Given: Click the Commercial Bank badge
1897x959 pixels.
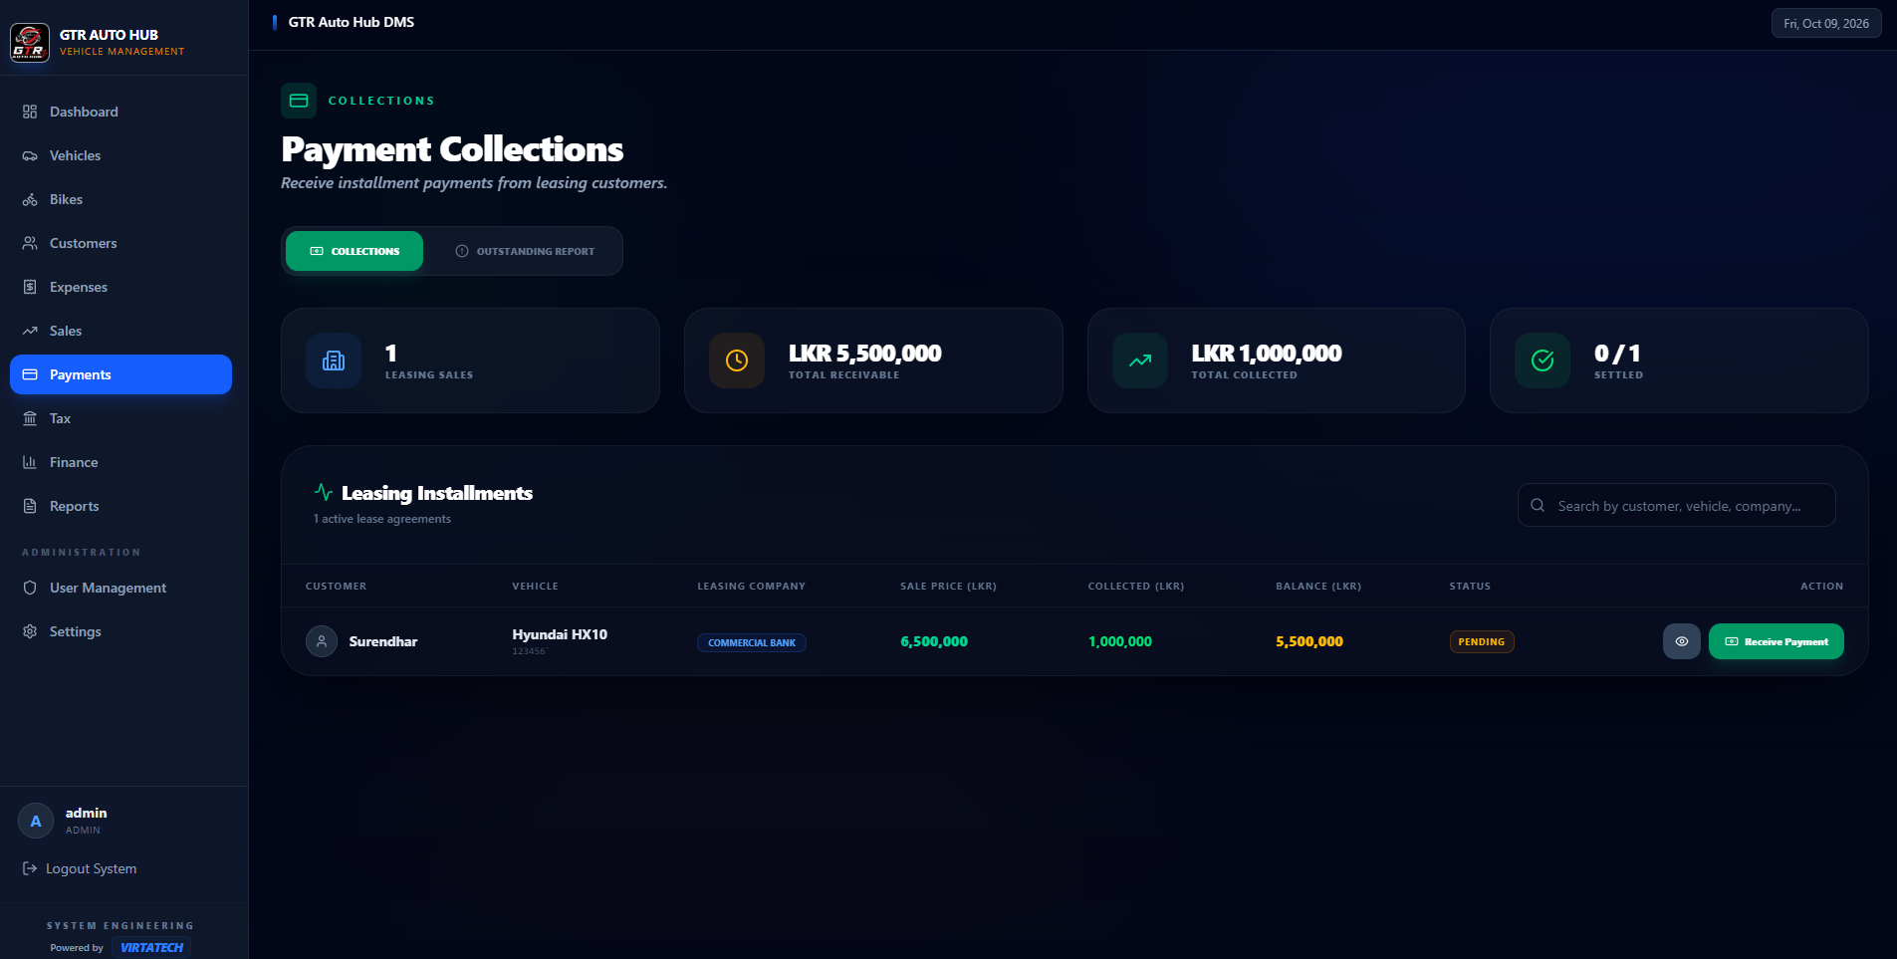Looking at the screenshot, I should tap(752, 642).
